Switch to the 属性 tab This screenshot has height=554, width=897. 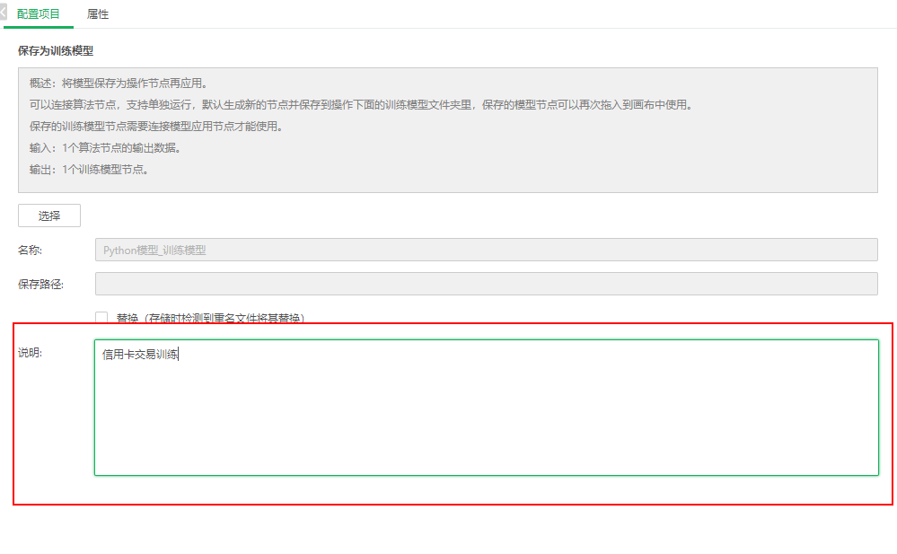pyautogui.click(x=98, y=13)
